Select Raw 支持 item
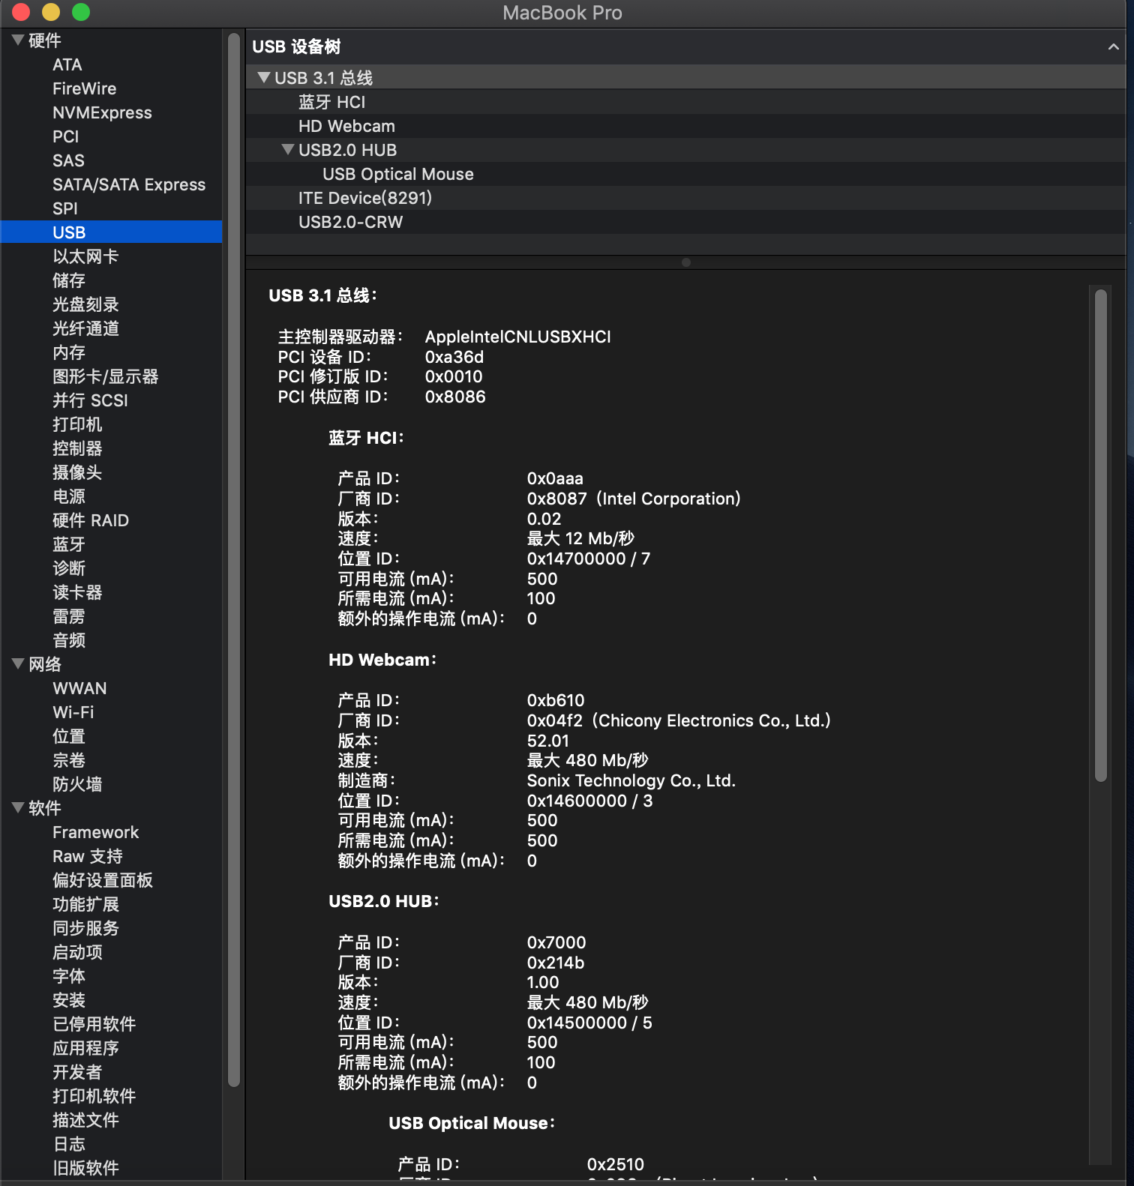 point(88,856)
